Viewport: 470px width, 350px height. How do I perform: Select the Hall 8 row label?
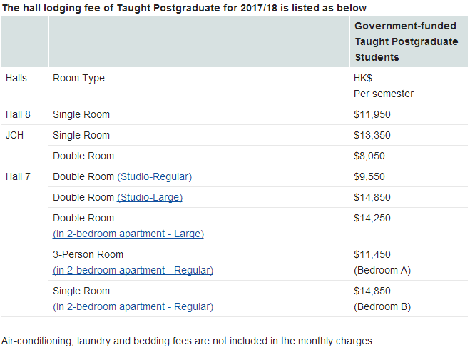point(18,114)
